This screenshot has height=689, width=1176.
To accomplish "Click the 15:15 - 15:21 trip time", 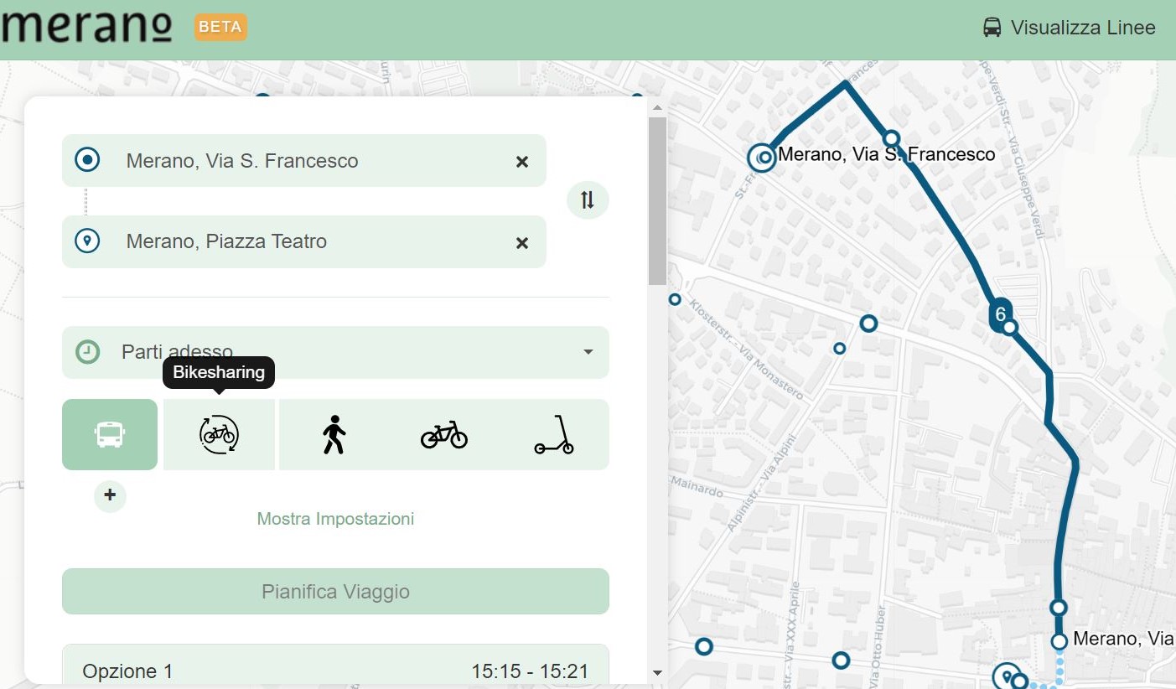I will click(x=530, y=671).
